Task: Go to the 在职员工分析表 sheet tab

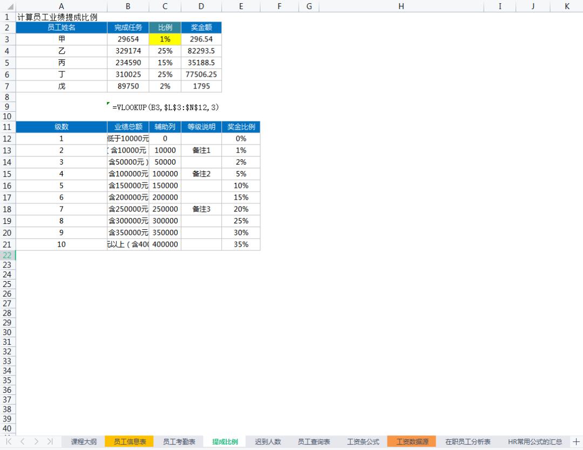Action: tap(467, 441)
